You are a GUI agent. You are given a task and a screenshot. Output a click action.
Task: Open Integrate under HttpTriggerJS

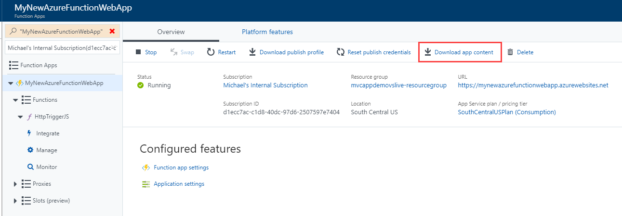pos(47,133)
